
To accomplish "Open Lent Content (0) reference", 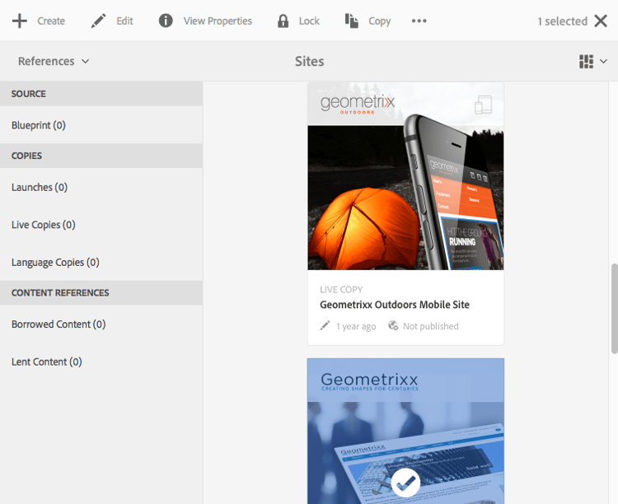I will click(101, 362).
